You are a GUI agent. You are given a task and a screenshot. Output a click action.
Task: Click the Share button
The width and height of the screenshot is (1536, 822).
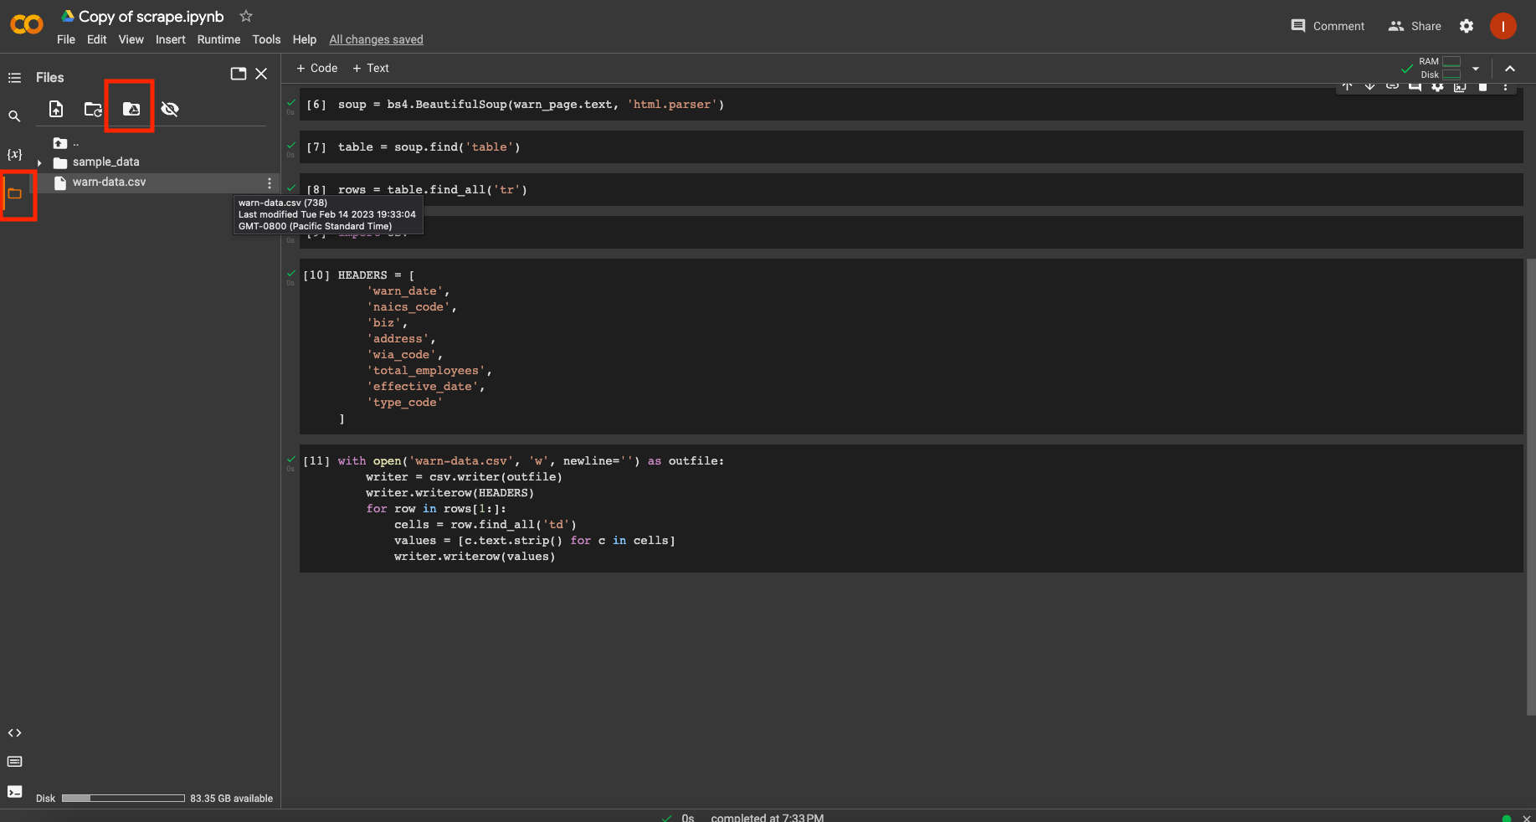point(1415,26)
